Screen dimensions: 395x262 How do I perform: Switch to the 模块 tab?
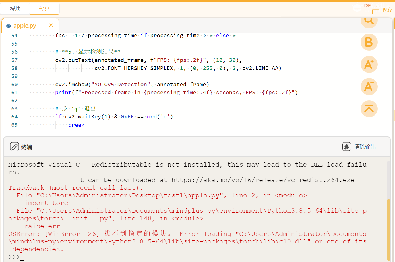[x=15, y=9]
